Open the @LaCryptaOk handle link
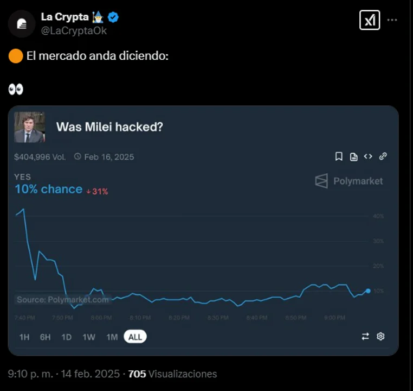This screenshot has width=413, height=391. 74,31
